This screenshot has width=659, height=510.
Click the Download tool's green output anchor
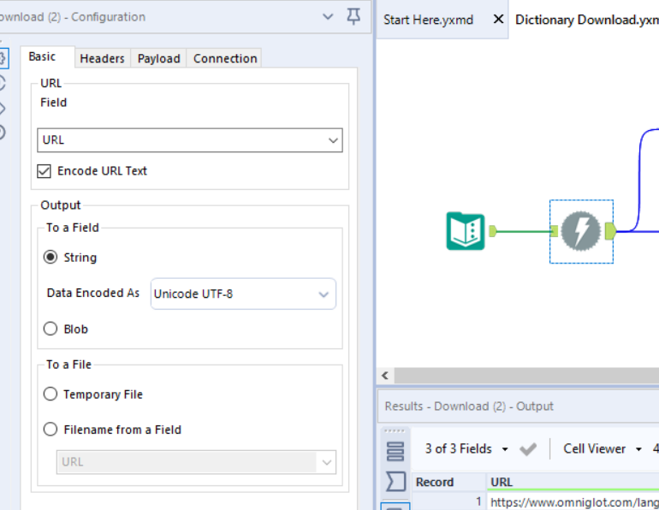click(x=609, y=230)
